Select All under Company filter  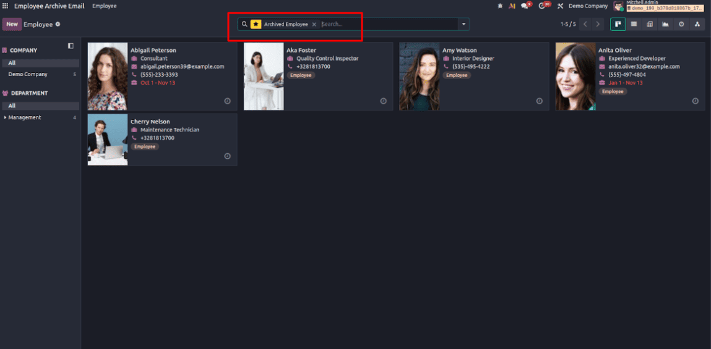(40, 63)
